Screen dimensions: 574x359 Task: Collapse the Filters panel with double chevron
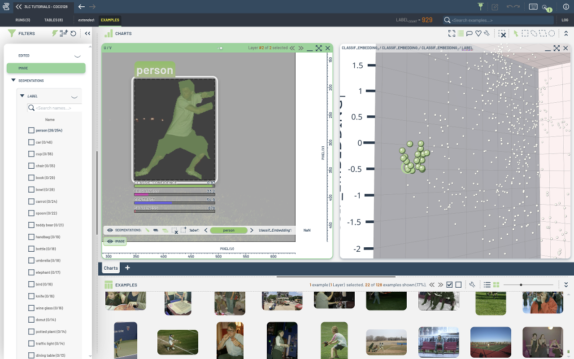click(87, 33)
